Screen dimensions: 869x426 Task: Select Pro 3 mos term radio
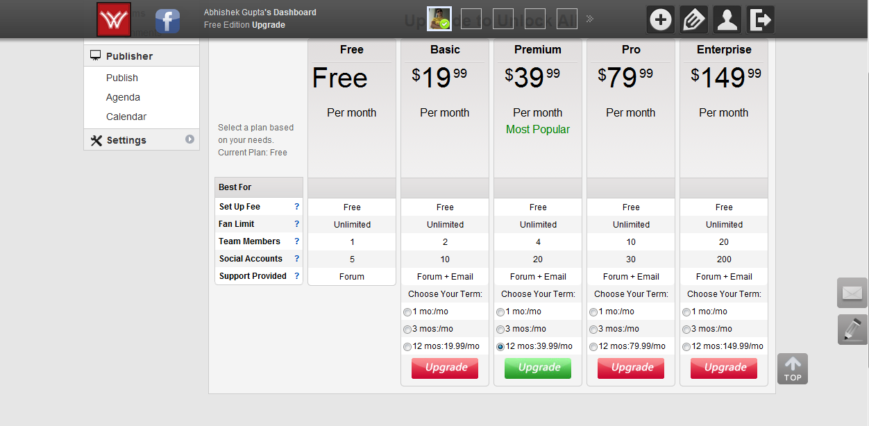pyautogui.click(x=593, y=330)
